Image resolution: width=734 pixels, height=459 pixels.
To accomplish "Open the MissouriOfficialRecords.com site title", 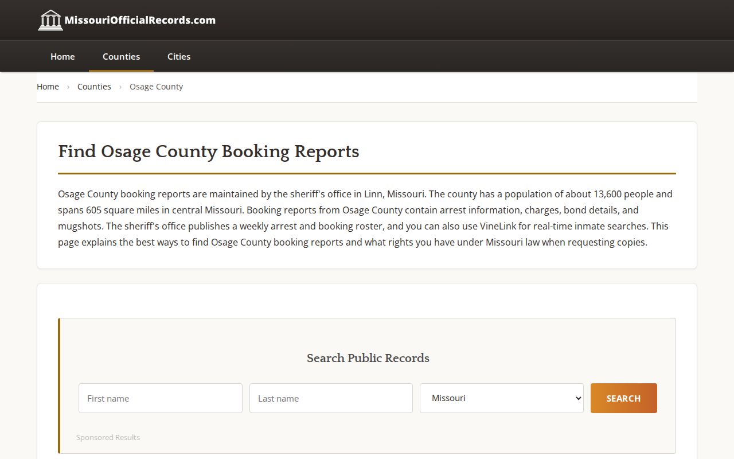I will tap(140, 20).
